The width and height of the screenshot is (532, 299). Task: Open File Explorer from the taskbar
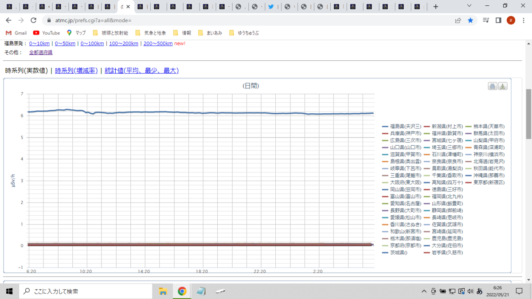coord(163,291)
